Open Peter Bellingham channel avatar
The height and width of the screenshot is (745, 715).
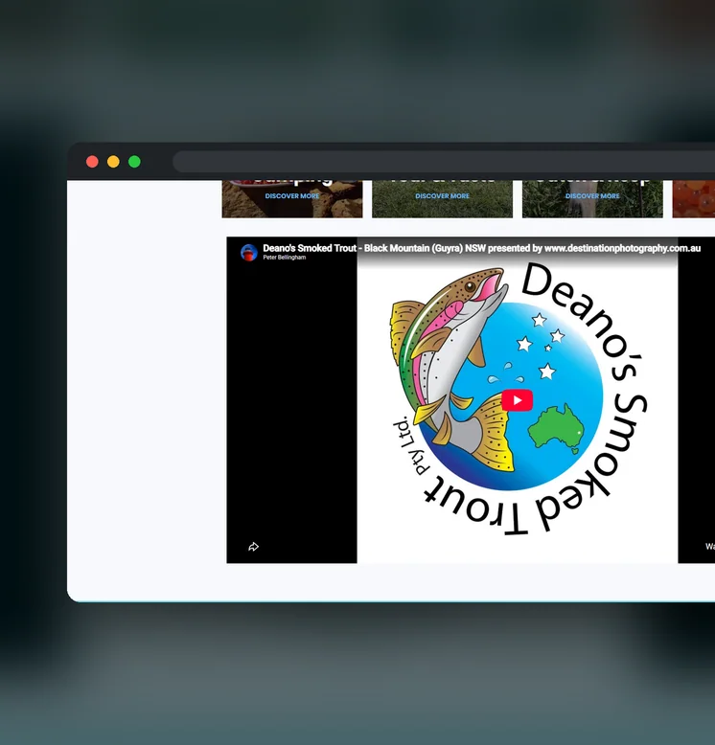pos(249,252)
